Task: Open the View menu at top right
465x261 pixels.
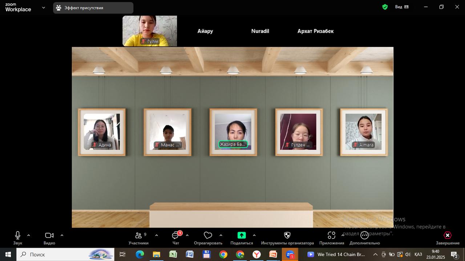Action: 401,7
